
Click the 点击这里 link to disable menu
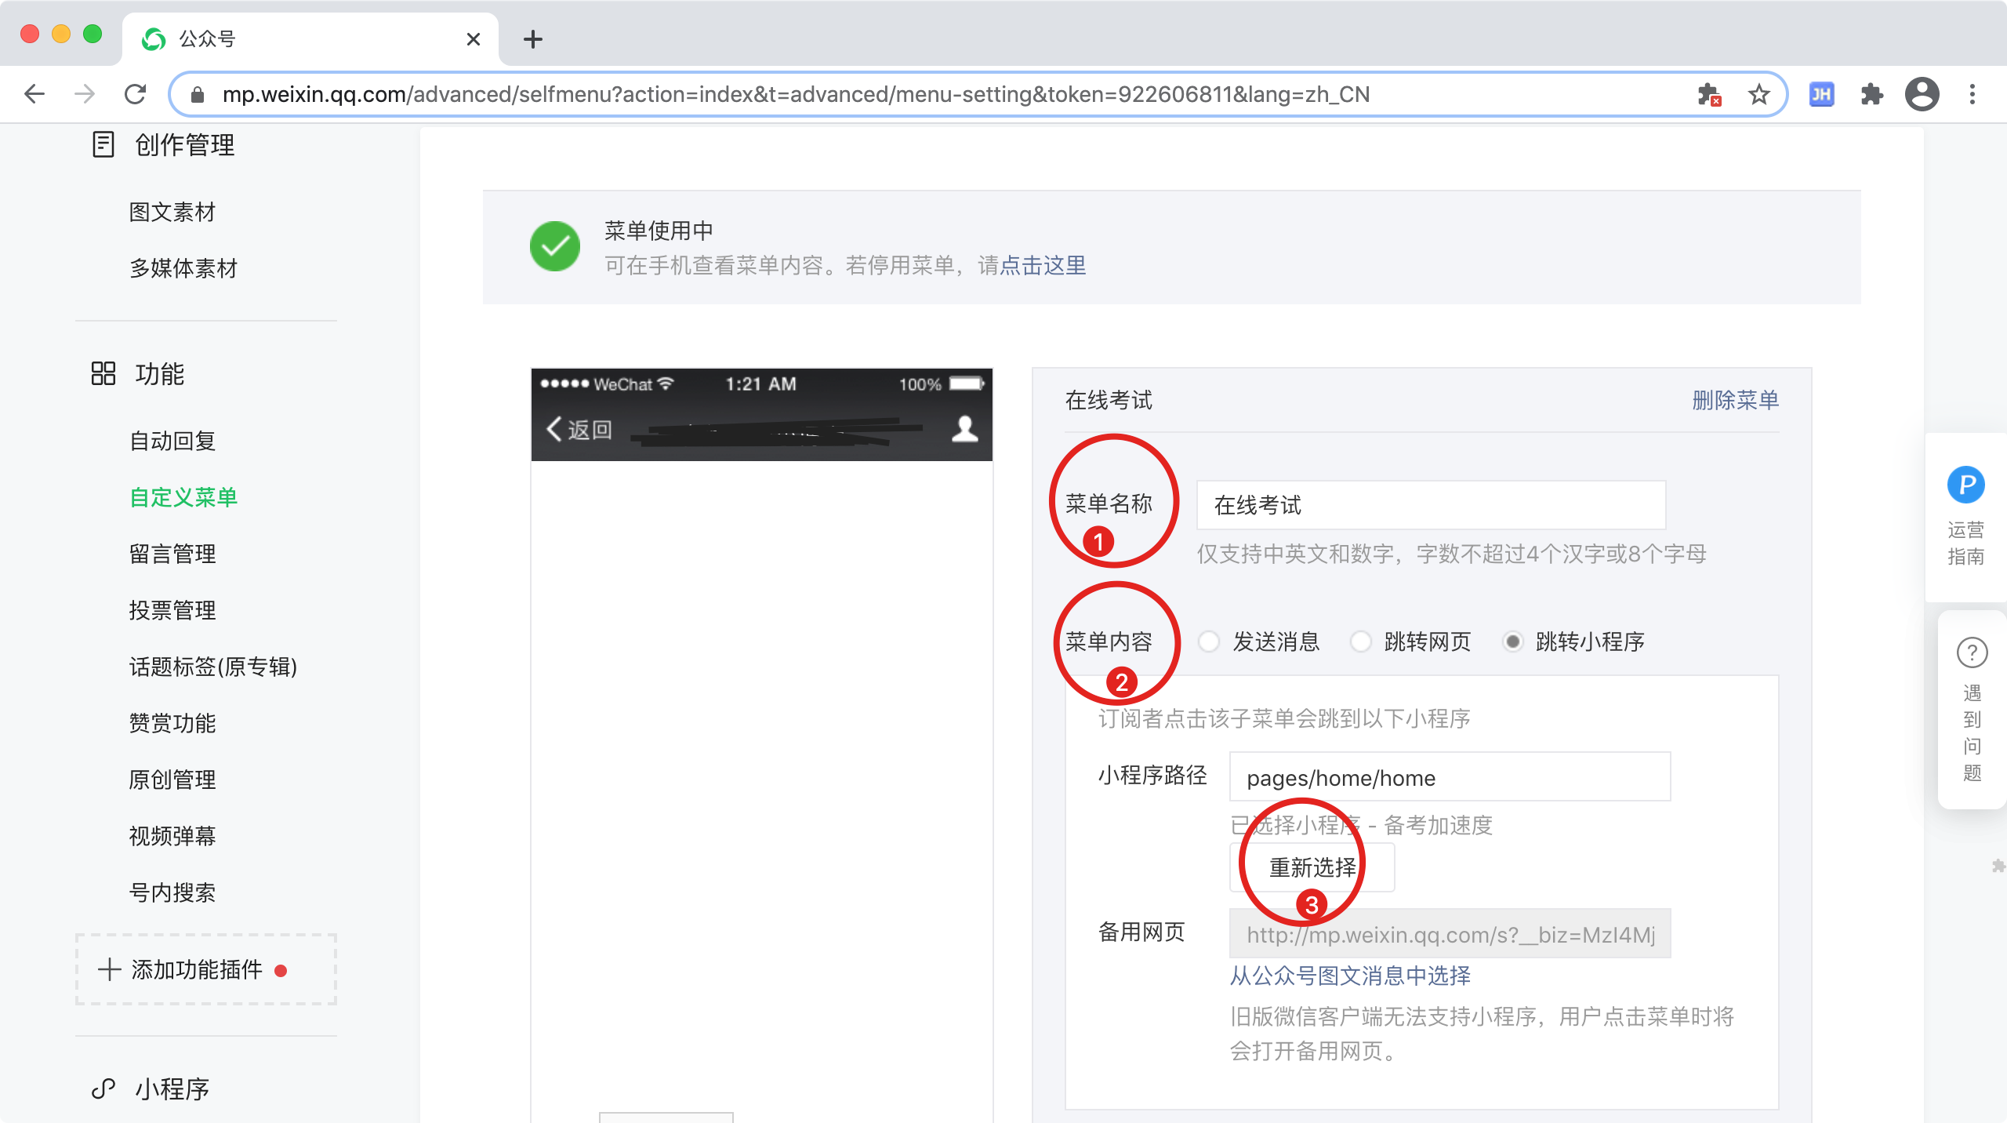(1043, 265)
